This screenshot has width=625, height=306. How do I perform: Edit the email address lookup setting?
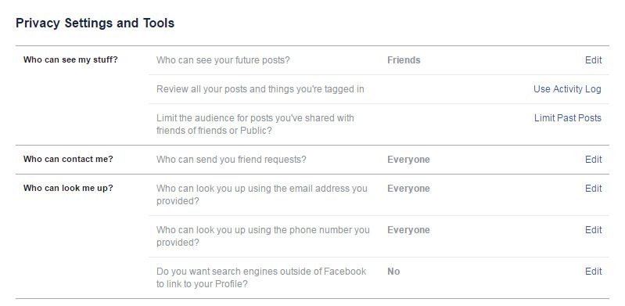(593, 189)
